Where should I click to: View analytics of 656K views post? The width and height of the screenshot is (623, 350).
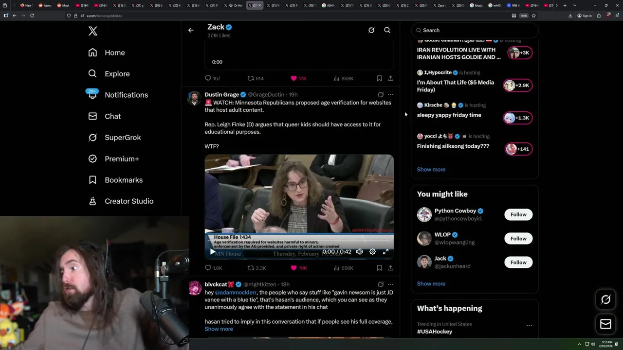point(344,268)
